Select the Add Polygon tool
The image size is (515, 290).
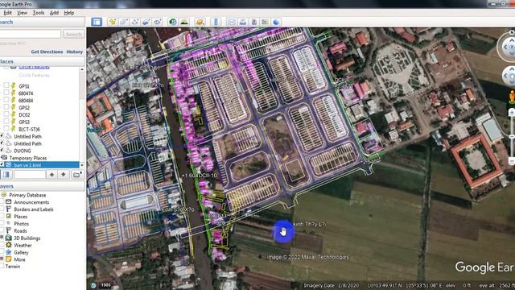(123, 22)
